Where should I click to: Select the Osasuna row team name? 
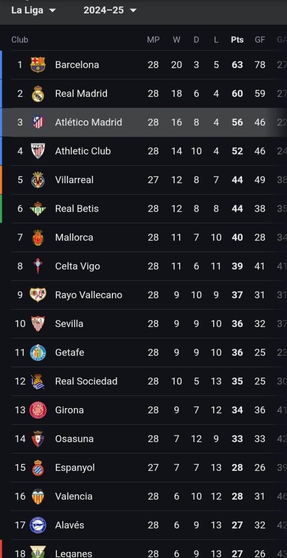click(74, 439)
